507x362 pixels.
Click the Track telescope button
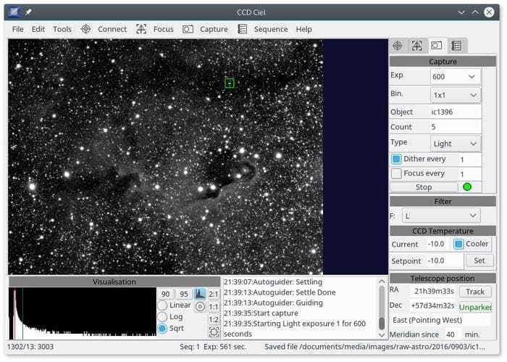coord(475,292)
